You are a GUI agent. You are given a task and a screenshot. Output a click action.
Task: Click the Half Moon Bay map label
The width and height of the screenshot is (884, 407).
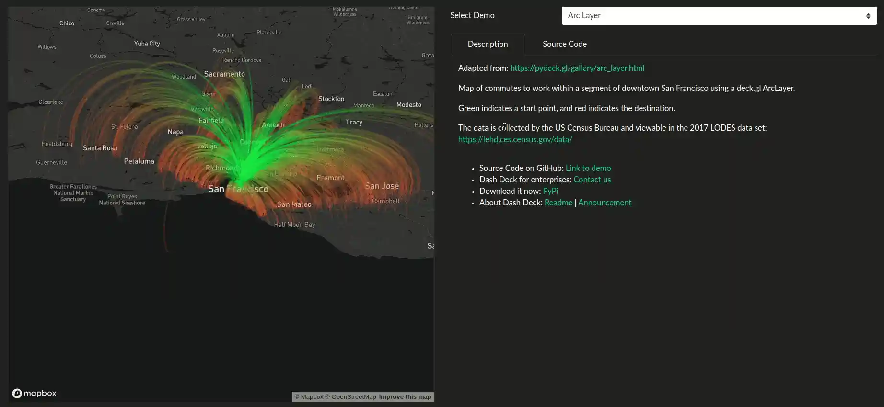tap(294, 225)
